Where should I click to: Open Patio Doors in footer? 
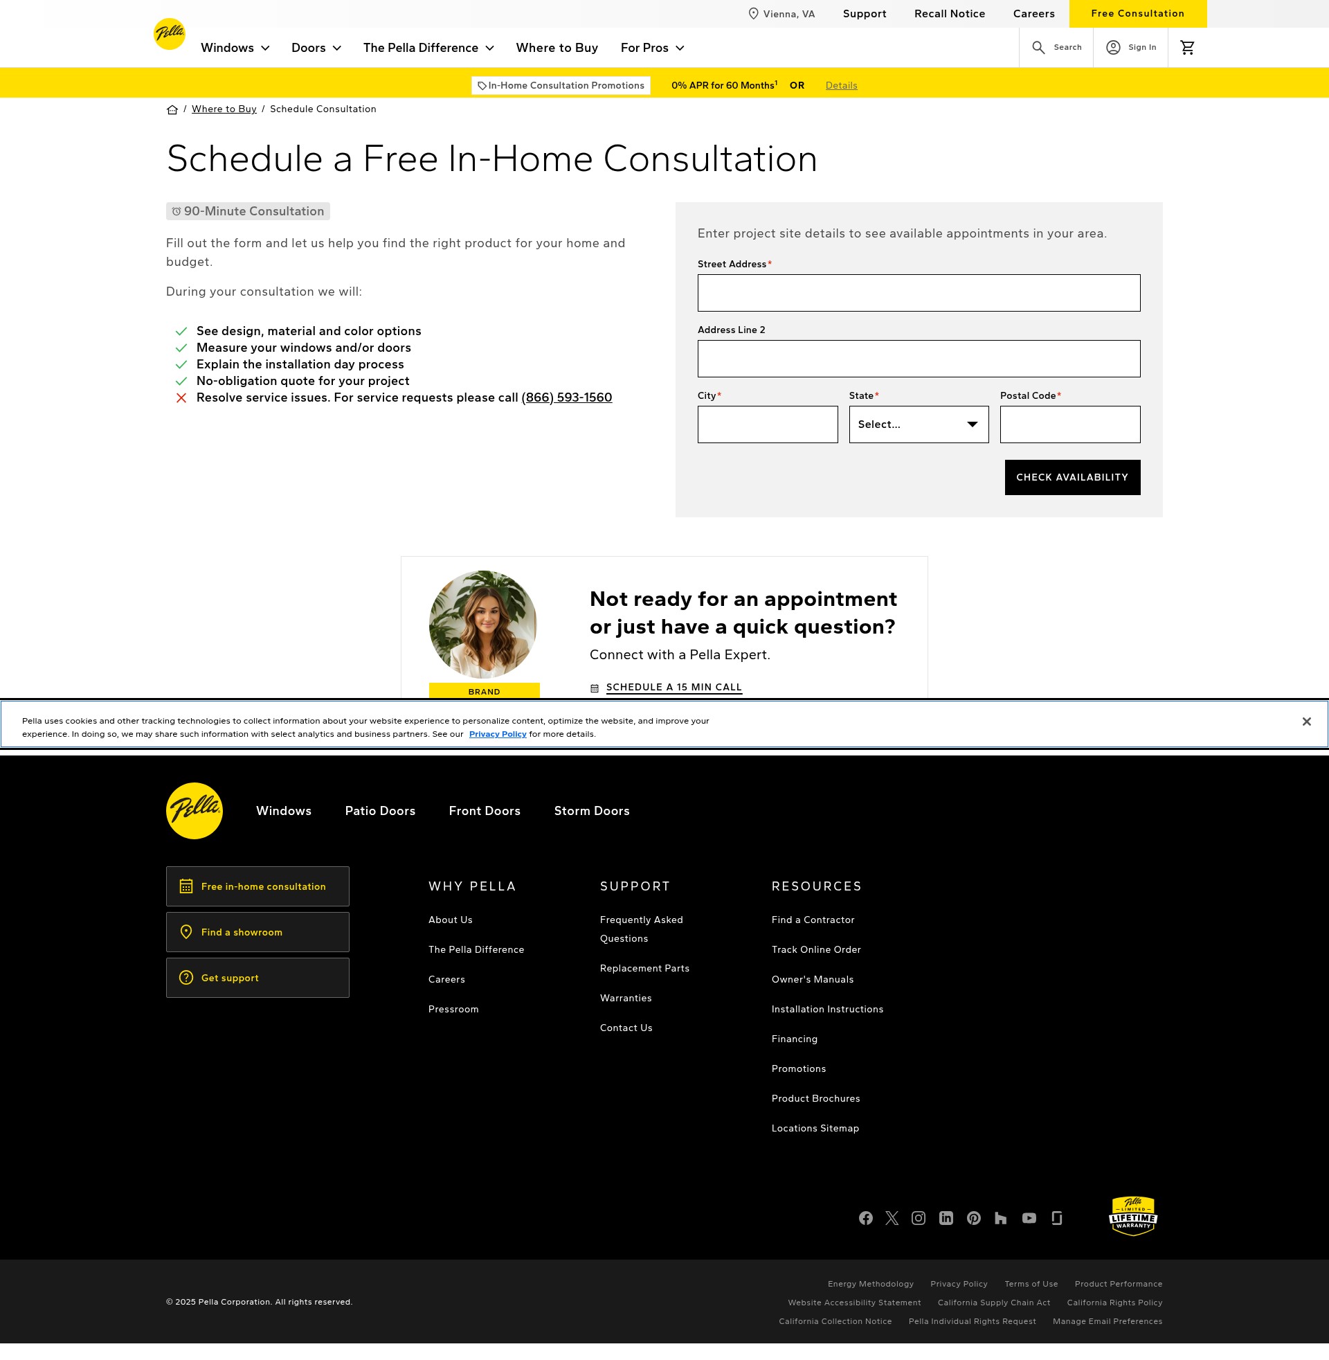[380, 812]
